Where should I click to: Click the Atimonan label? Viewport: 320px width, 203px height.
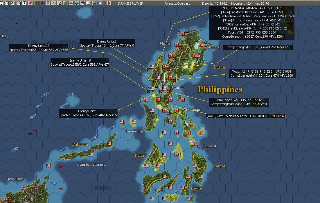(192, 110)
